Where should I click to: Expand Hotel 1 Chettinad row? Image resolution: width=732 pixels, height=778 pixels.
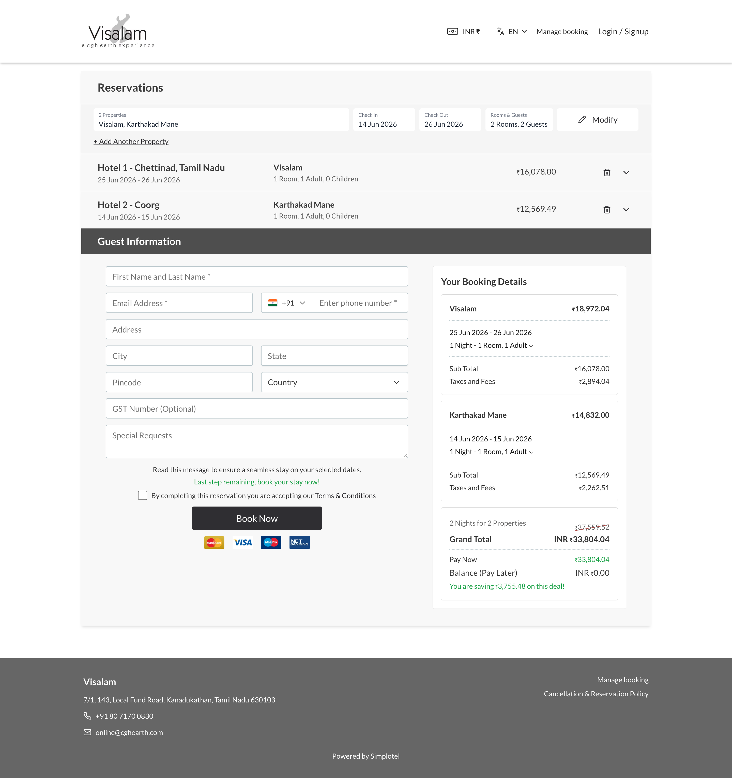coord(626,172)
